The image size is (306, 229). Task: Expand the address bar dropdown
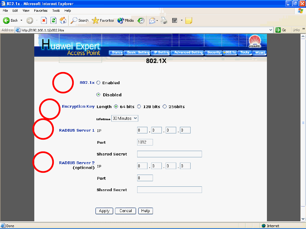coord(271,30)
